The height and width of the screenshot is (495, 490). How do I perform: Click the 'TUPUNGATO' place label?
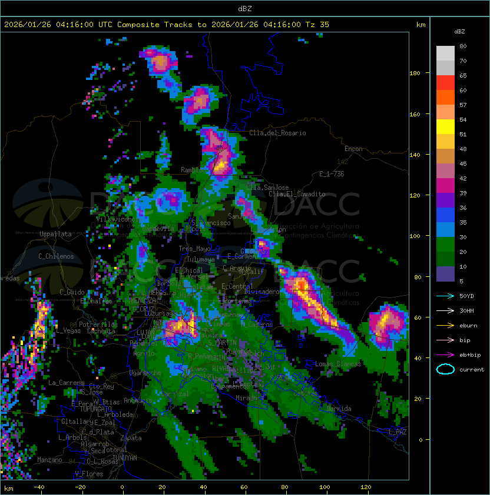(95, 409)
